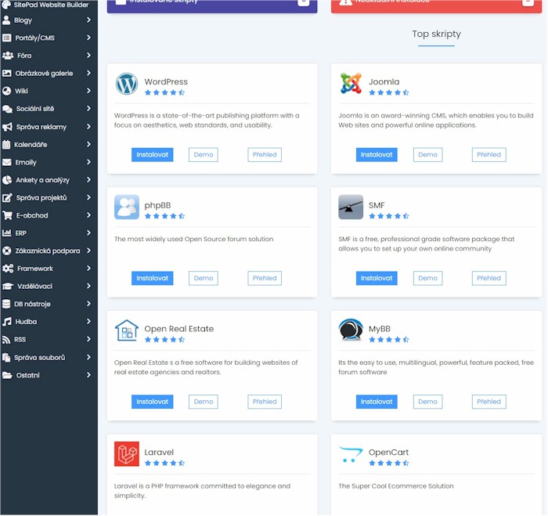This screenshot has width=548, height=516.
Task: Click the phpBB logo icon
Action: (127, 207)
